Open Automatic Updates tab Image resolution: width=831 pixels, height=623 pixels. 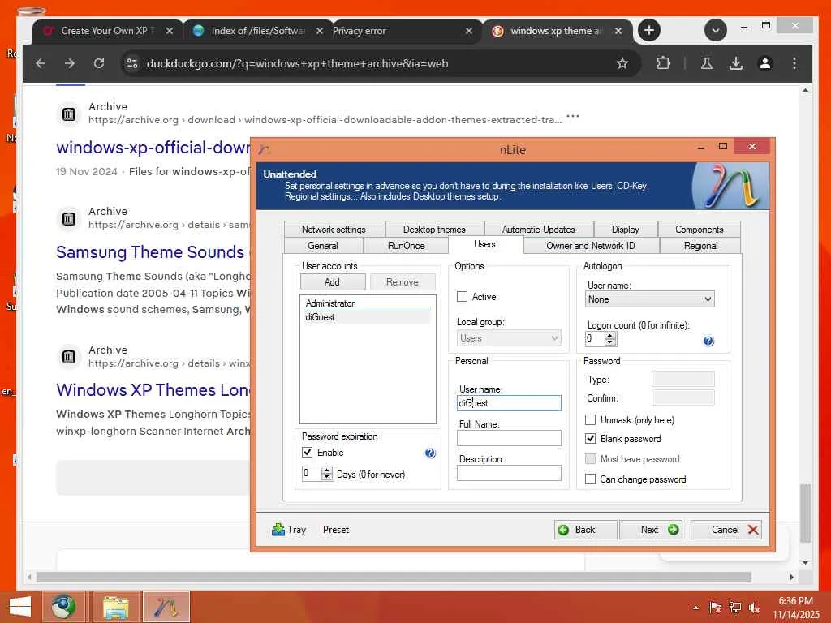coord(539,230)
